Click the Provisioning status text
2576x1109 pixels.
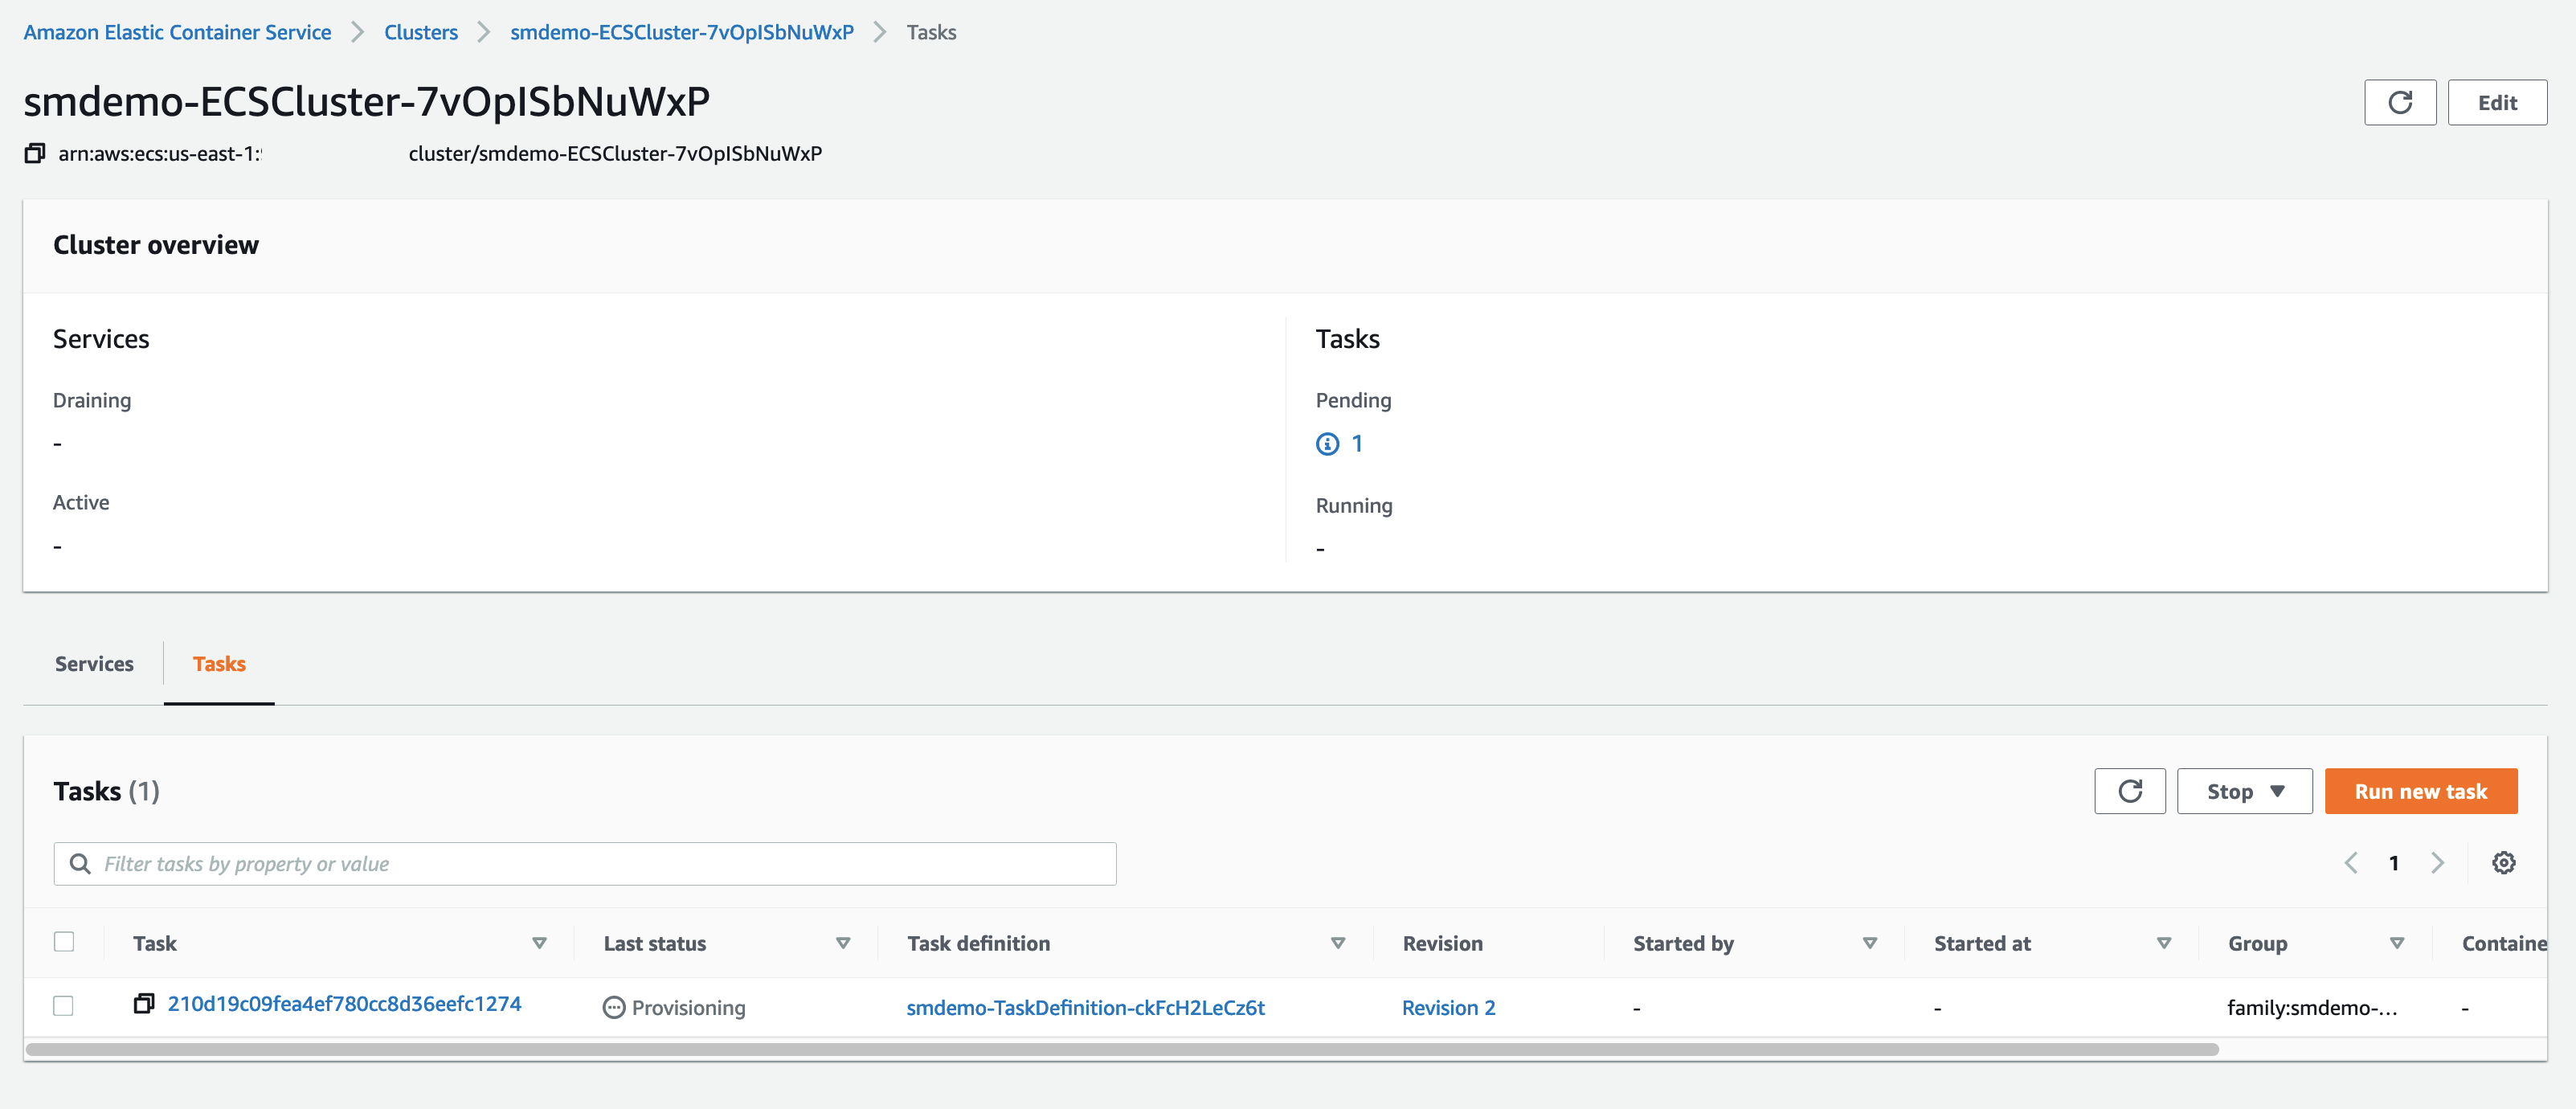[x=688, y=1007]
